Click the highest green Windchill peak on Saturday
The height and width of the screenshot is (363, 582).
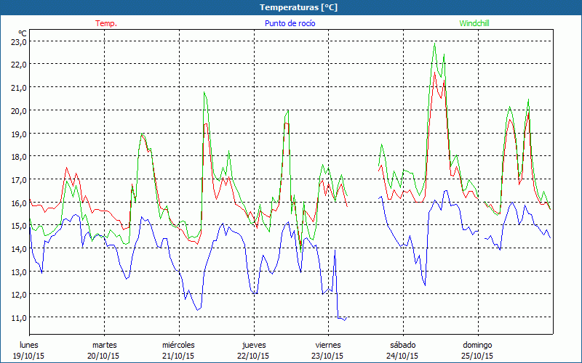coord(434,44)
